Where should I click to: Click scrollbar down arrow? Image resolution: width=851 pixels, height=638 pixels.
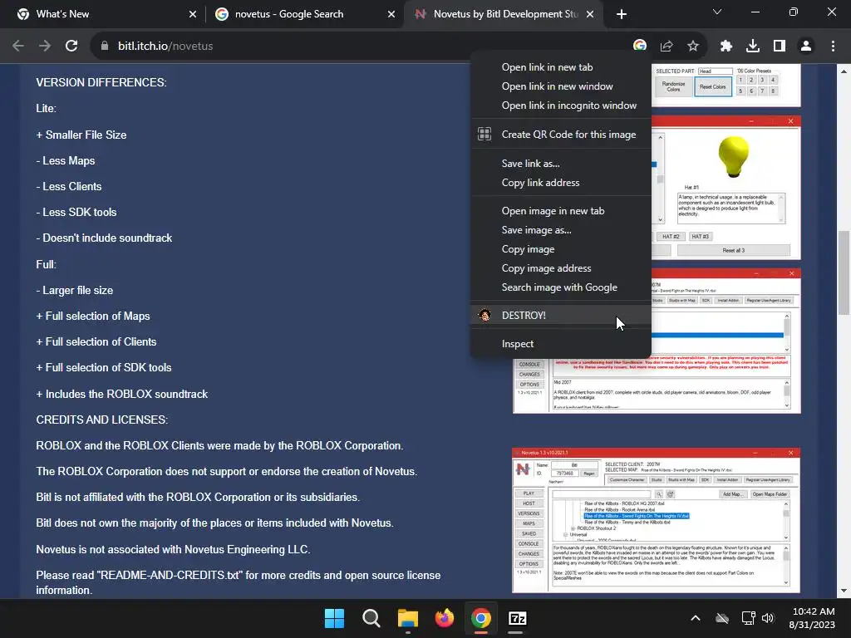click(844, 591)
